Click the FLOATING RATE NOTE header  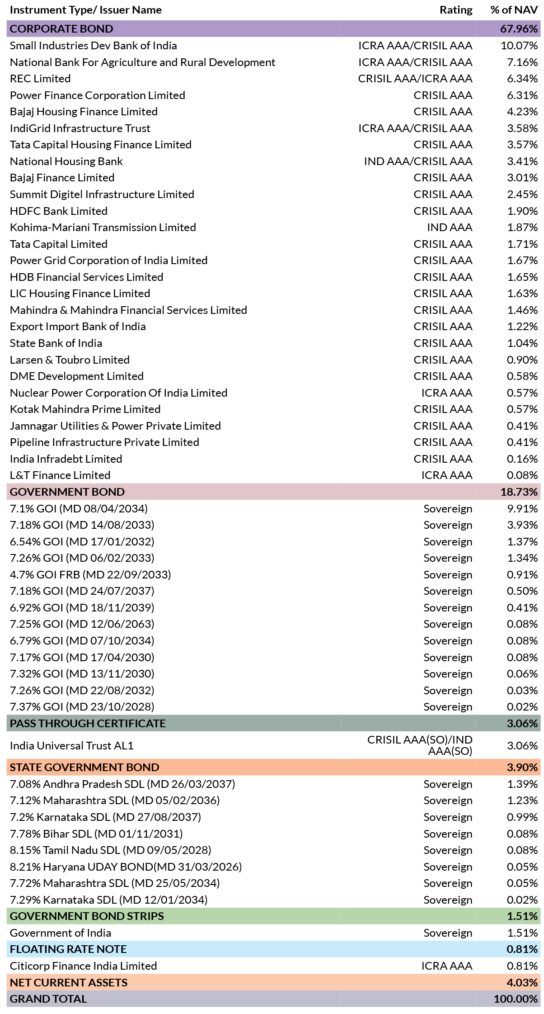(x=273, y=949)
